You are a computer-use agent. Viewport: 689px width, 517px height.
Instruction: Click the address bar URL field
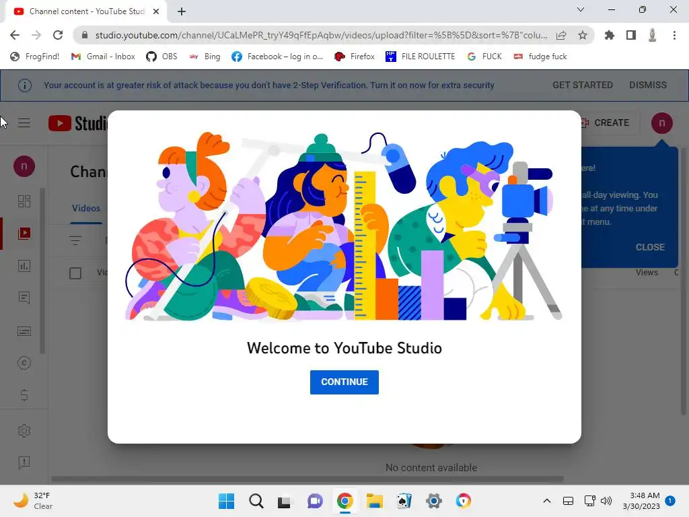[x=321, y=35]
